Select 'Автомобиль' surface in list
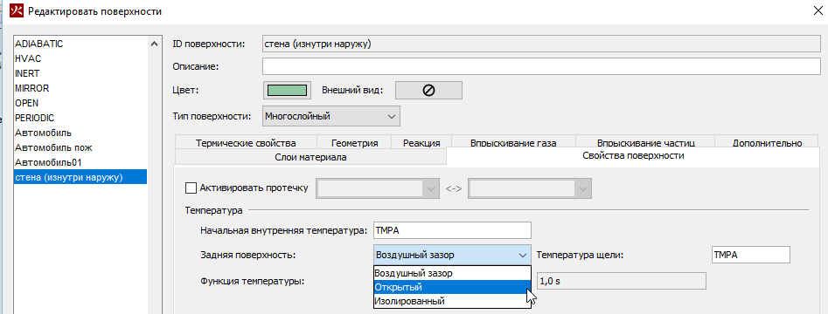This screenshot has width=828, height=314. [80, 133]
